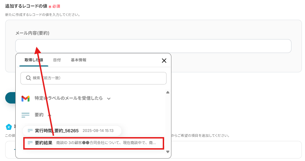Click the 要約 lines icon
The width and height of the screenshot is (305, 161).
[x=25, y=115]
